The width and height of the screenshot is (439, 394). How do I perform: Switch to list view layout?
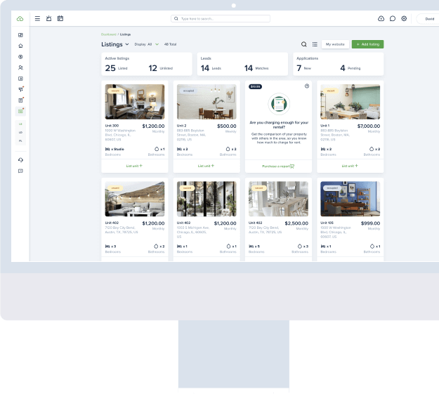click(315, 44)
